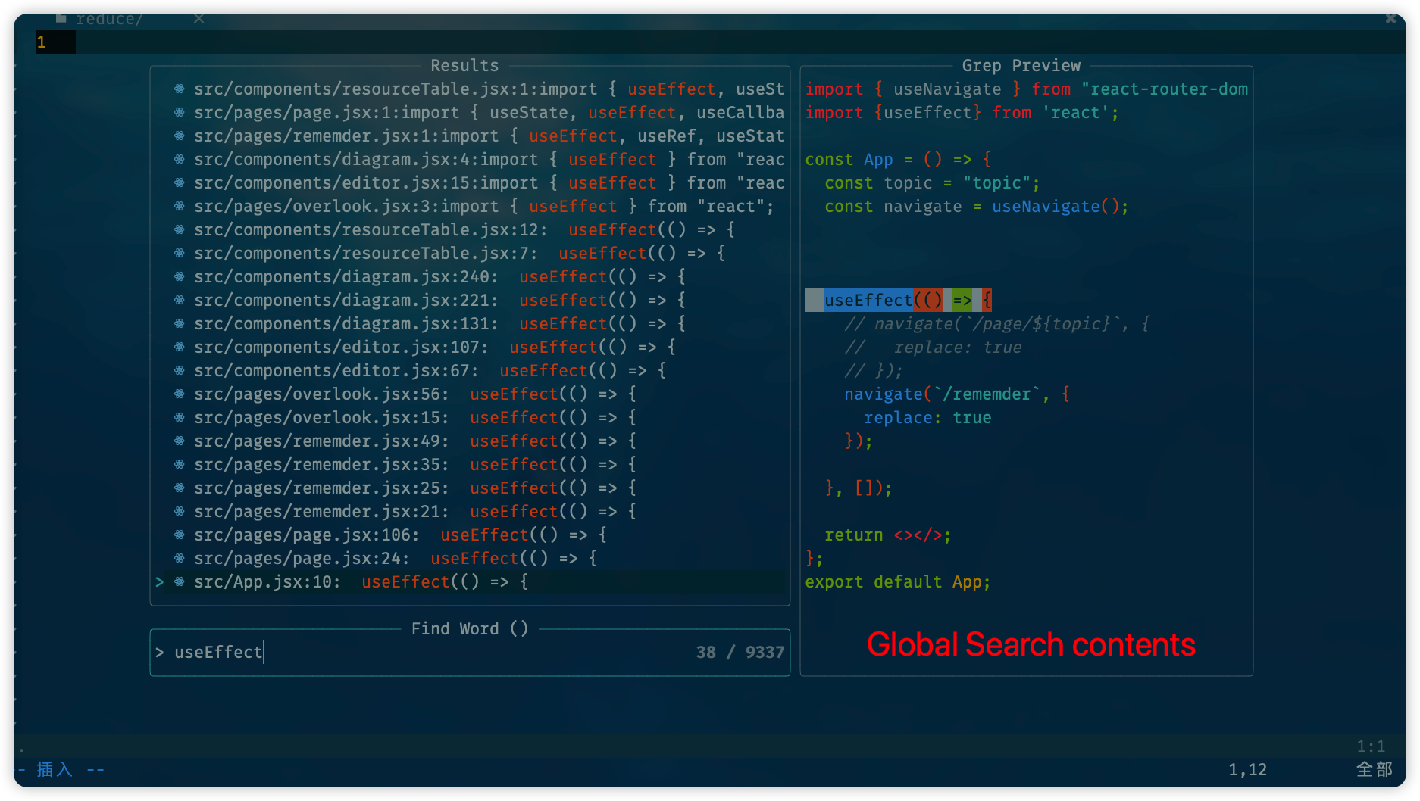The image size is (1420, 801).
Task: Select the reduce/ tab
Action: point(109,18)
